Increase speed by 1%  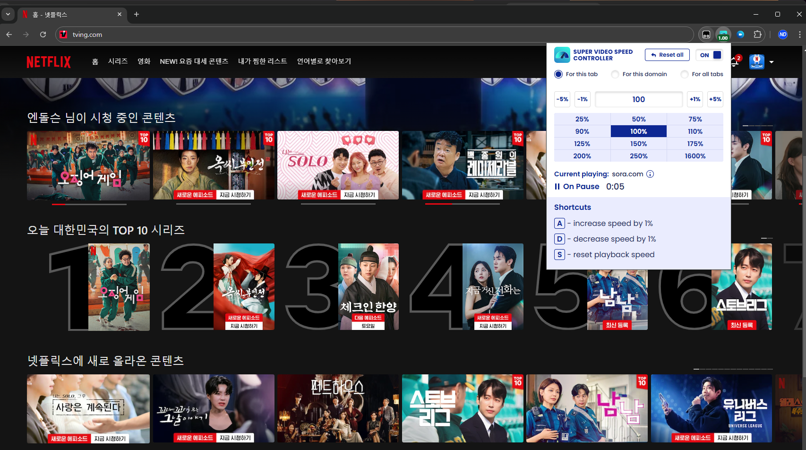point(695,99)
